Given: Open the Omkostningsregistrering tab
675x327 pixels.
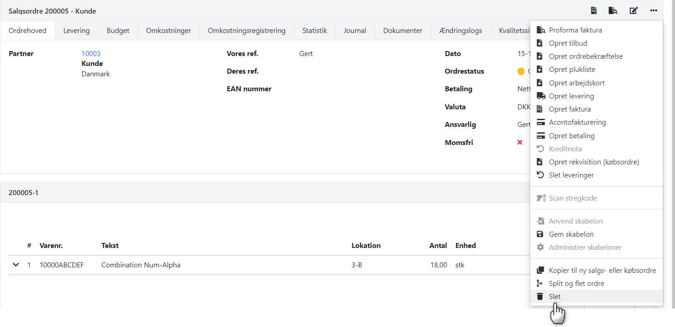Looking at the screenshot, I should tap(247, 31).
